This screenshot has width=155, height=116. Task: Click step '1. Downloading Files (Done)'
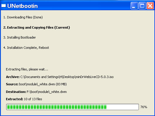23,17
